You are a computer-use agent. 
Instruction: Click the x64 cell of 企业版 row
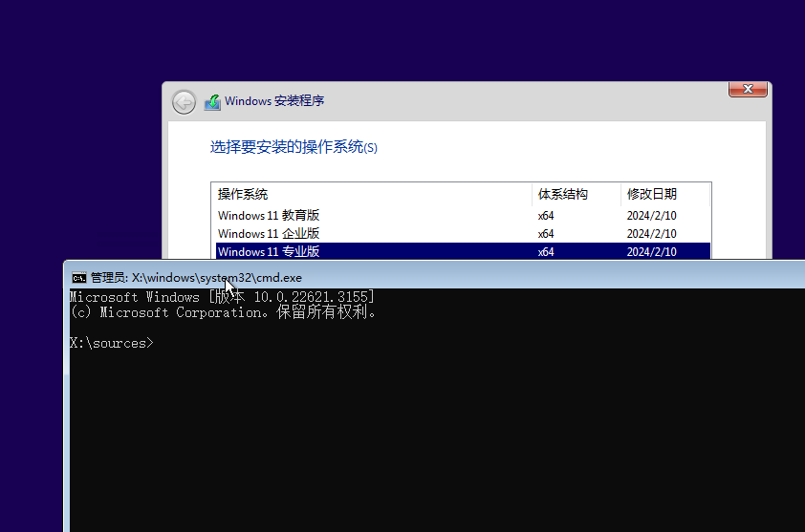[x=546, y=234]
